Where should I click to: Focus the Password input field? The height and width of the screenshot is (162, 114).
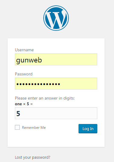pyautogui.click(x=56, y=84)
